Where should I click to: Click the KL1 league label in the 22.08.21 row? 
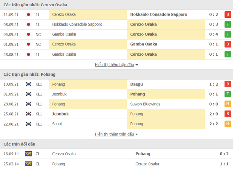[39, 124]
